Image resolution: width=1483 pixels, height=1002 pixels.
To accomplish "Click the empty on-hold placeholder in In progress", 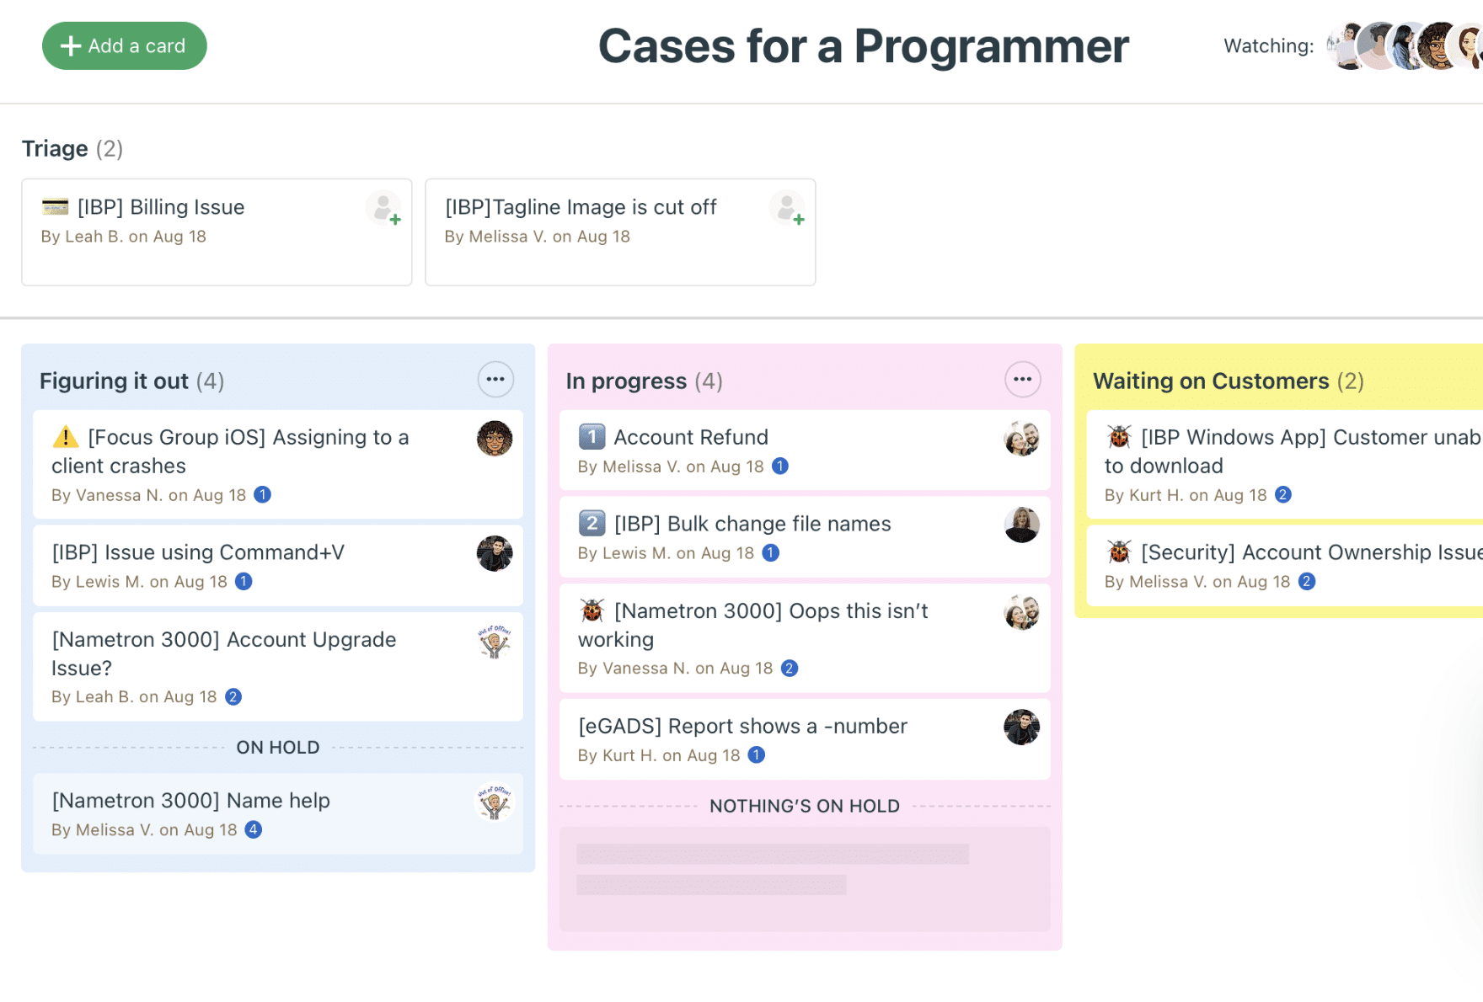I will click(805, 879).
